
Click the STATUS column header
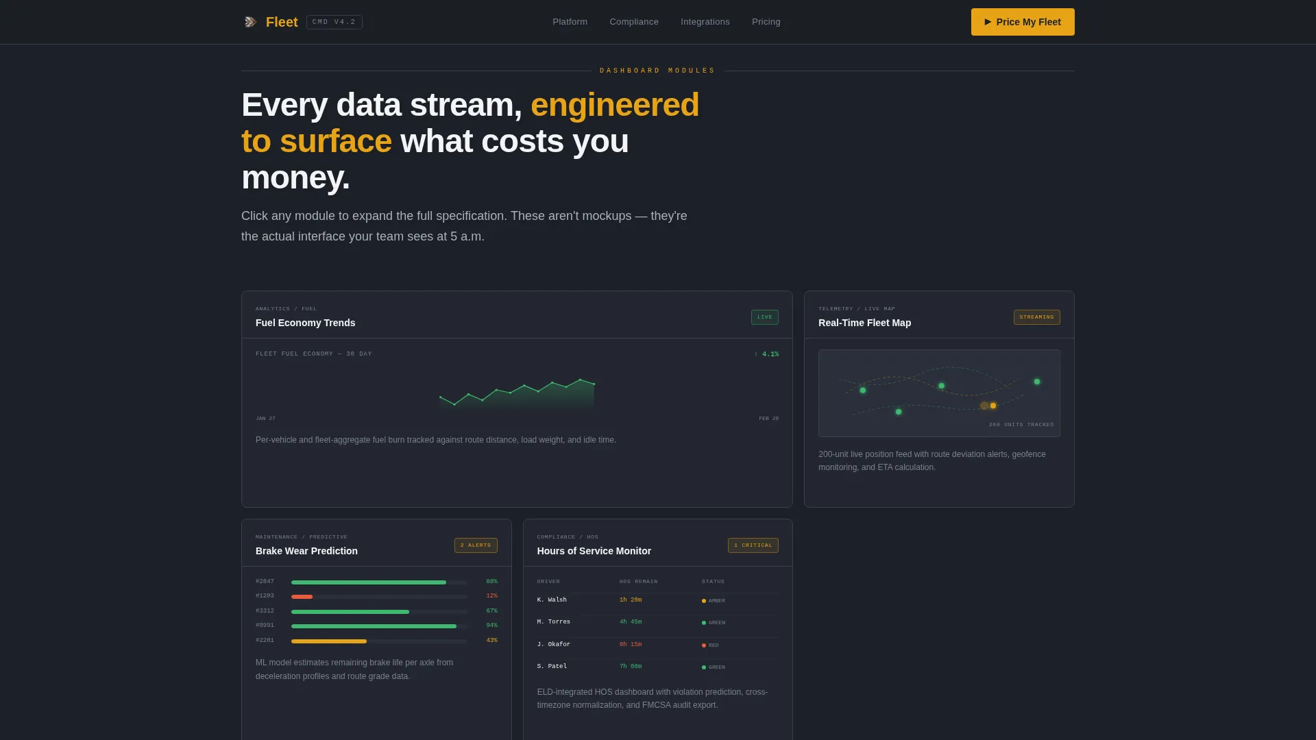click(713, 582)
